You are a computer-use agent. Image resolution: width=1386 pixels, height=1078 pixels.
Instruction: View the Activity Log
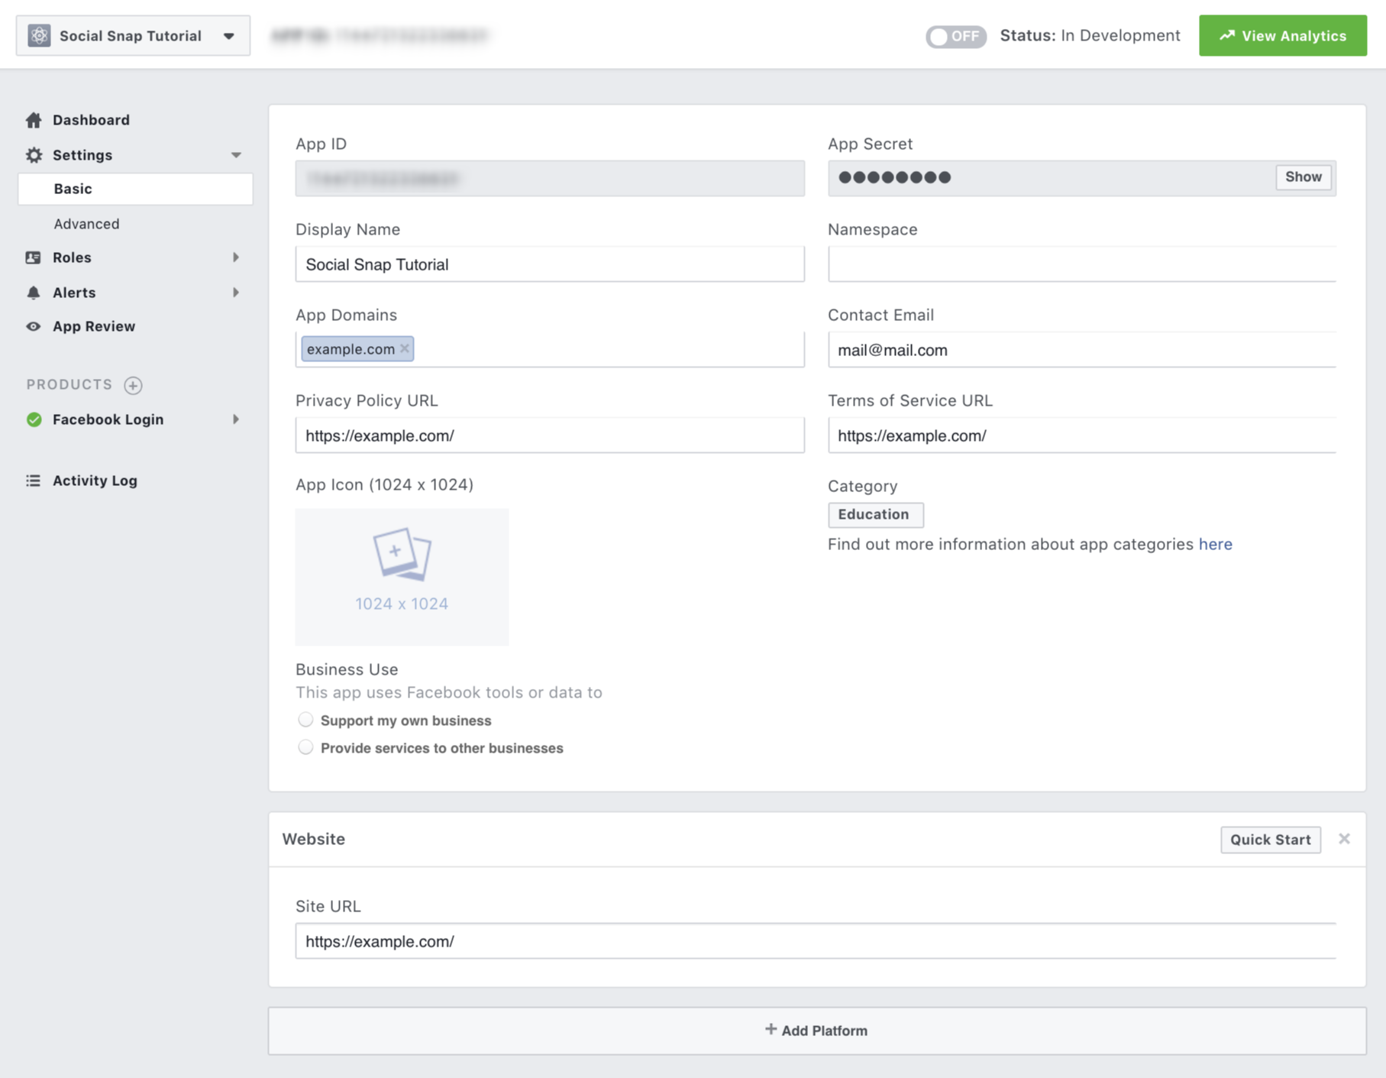click(x=95, y=481)
